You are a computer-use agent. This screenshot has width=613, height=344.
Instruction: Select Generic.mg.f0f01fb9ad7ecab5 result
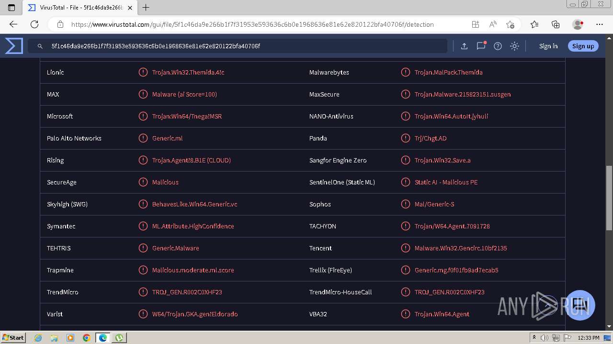456,270
